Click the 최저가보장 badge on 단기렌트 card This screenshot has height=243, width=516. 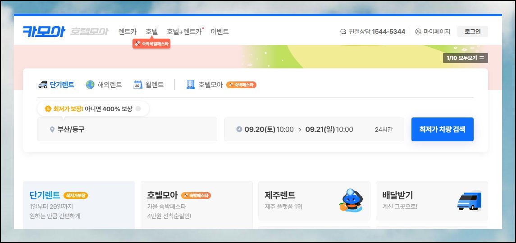pyautogui.click(x=76, y=196)
